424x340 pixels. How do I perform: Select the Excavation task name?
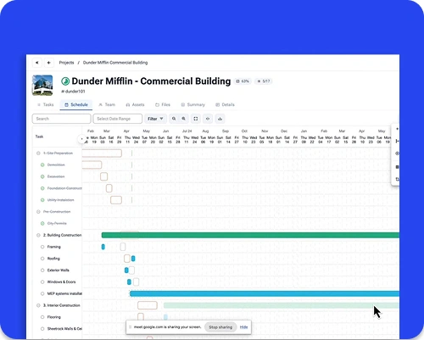[x=56, y=176]
